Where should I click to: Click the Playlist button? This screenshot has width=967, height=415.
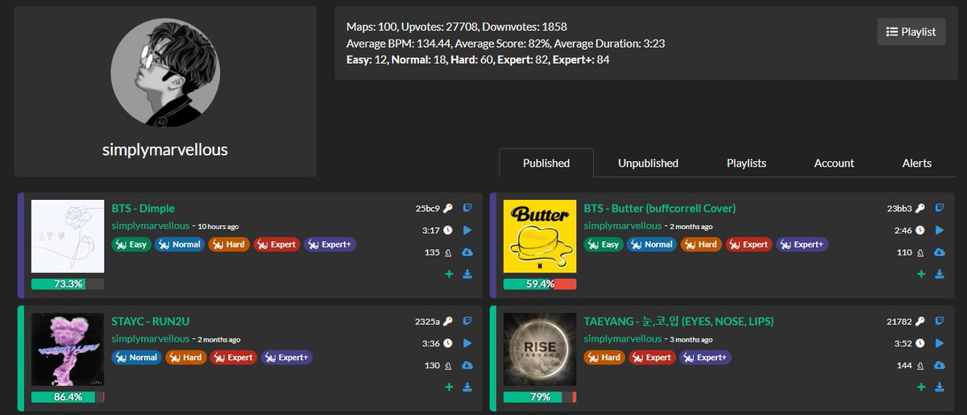pos(911,31)
